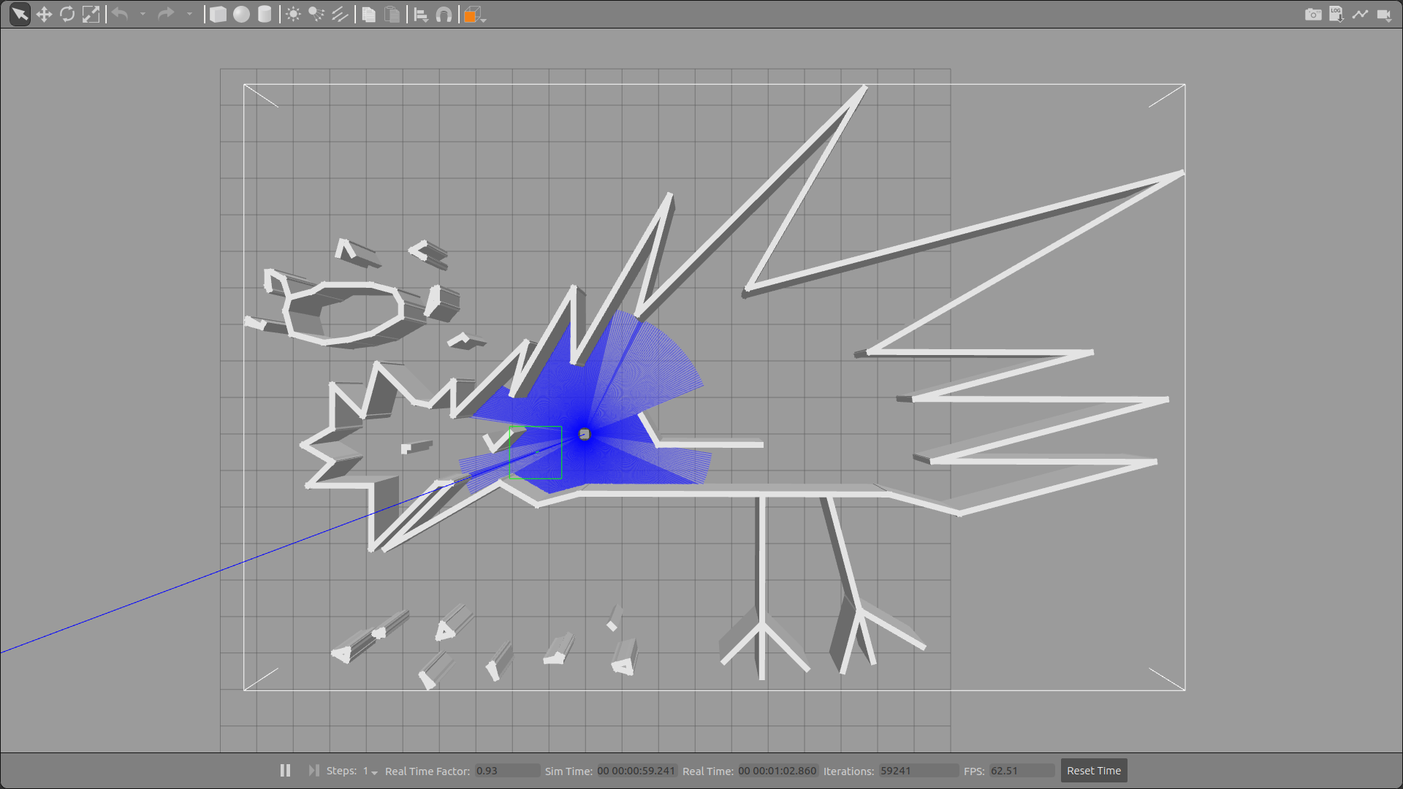This screenshot has height=789, width=1403.
Task: Expand the Steps count dropdown
Action: click(x=374, y=772)
